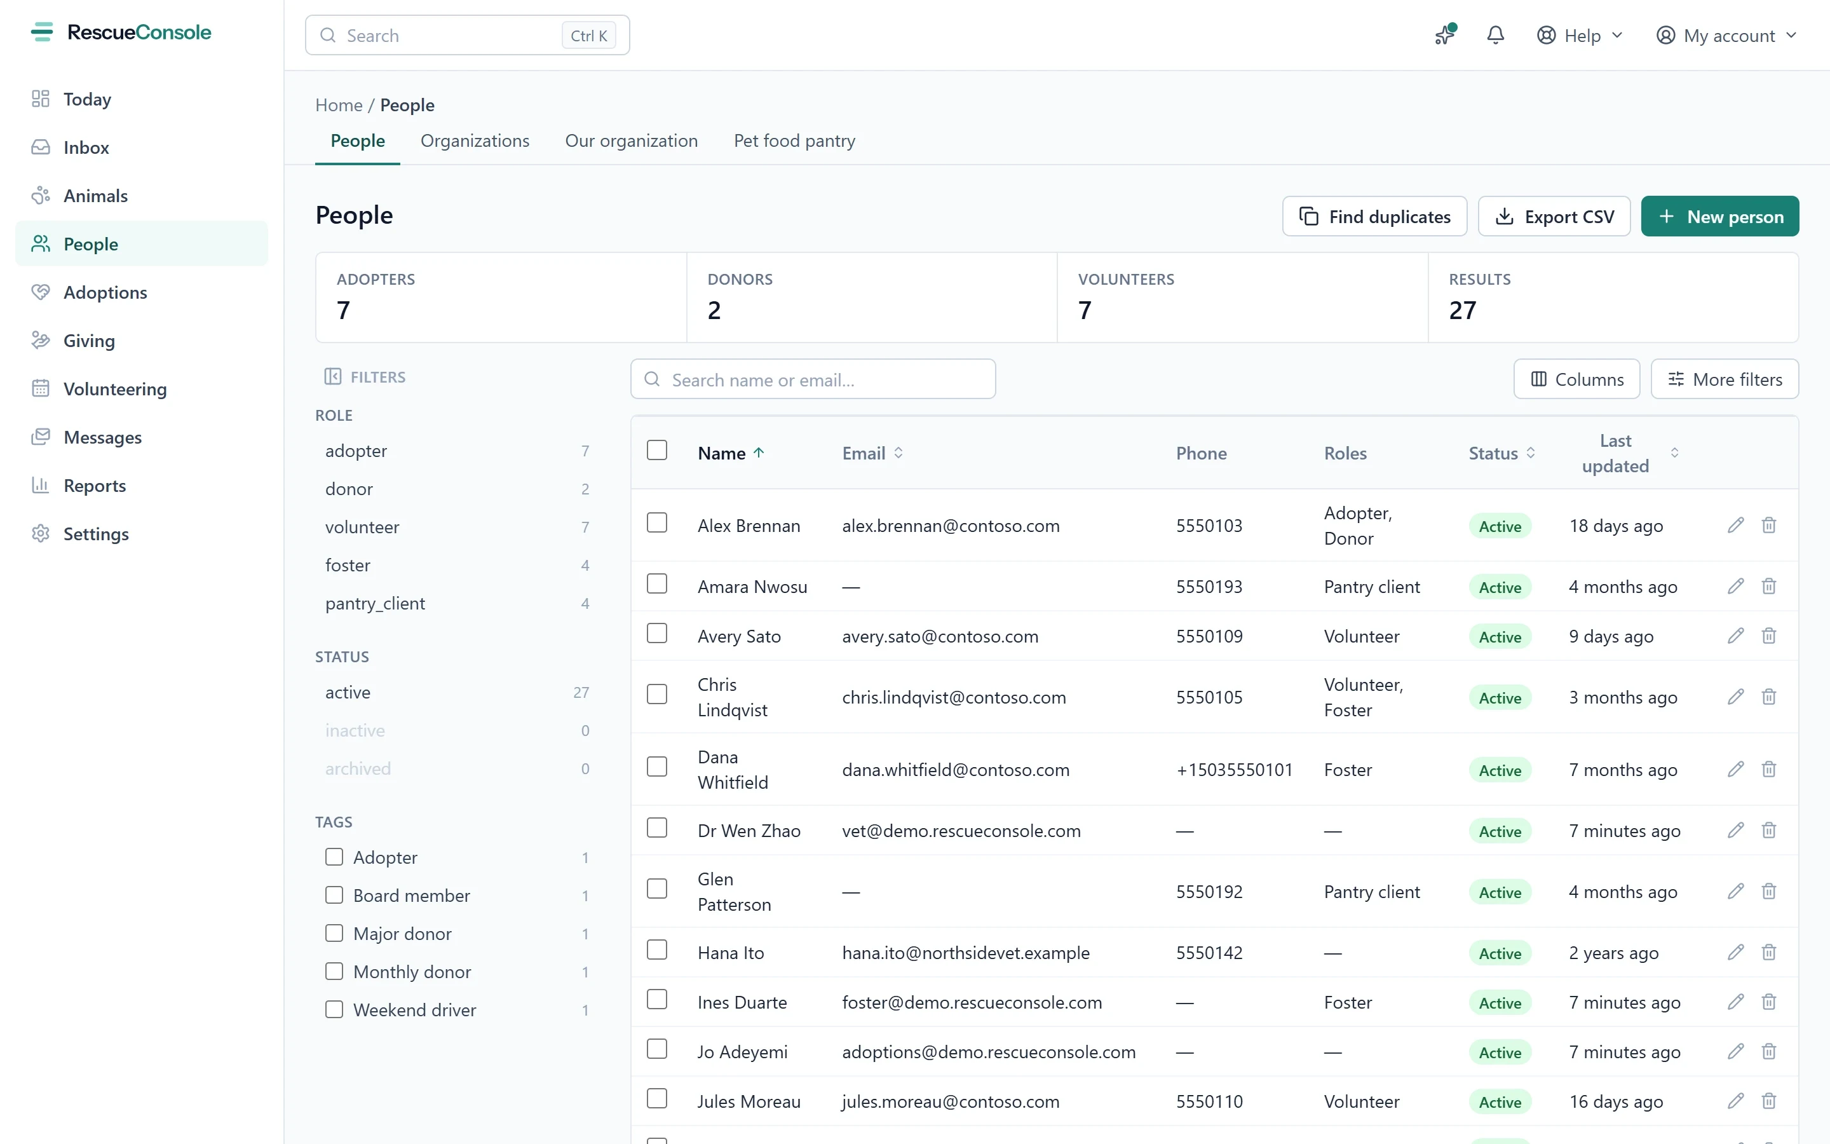Run Find duplicates
The height and width of the screenshot is (1144, 1830).
1375,216
